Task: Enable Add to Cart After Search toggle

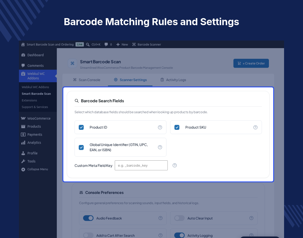Action: 88,235
